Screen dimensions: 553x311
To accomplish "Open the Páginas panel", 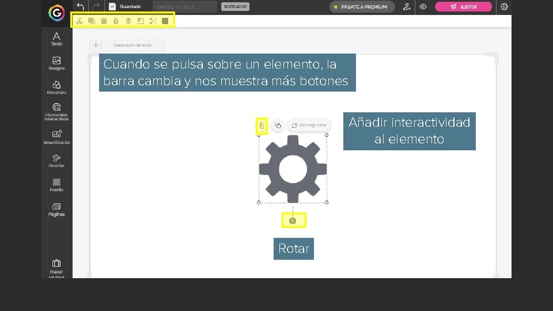I will (56, 210).
